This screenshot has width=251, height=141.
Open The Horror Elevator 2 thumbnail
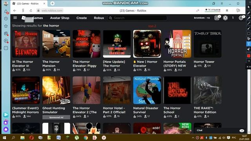coord(86,90)
